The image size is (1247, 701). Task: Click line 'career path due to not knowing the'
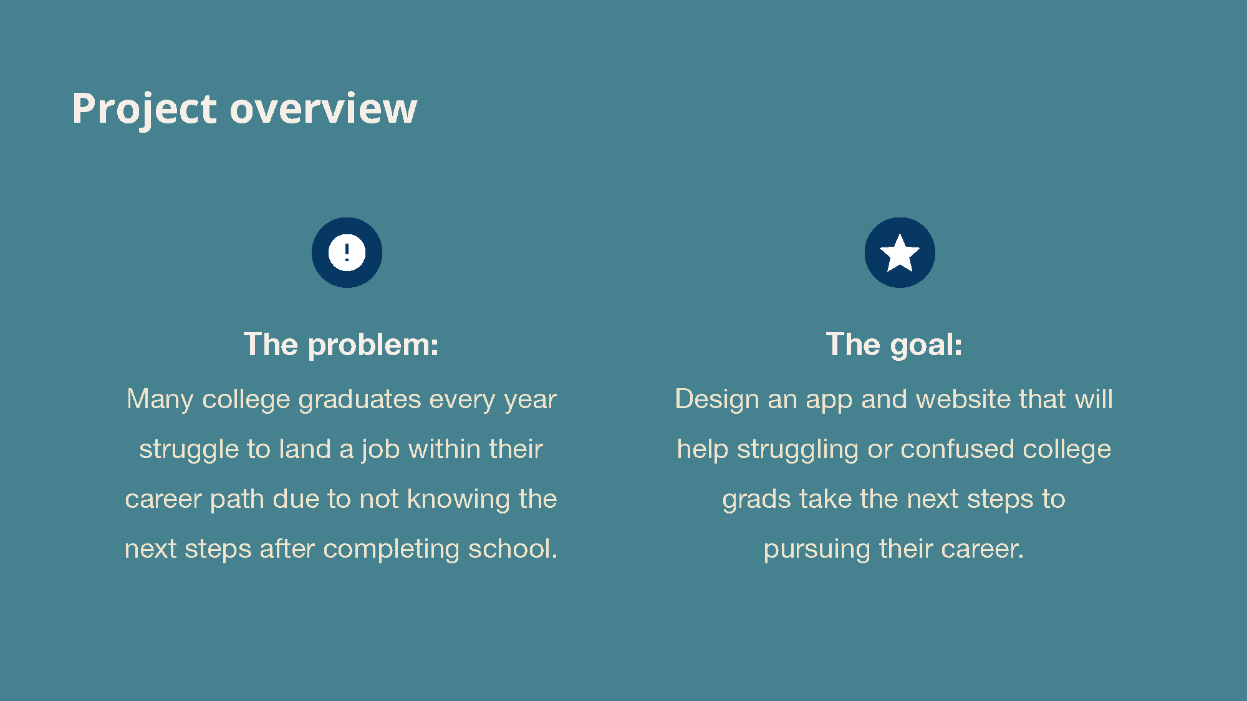pyautogui.click(x=341, y=499)
